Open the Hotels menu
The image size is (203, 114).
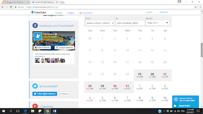point(59,13)
